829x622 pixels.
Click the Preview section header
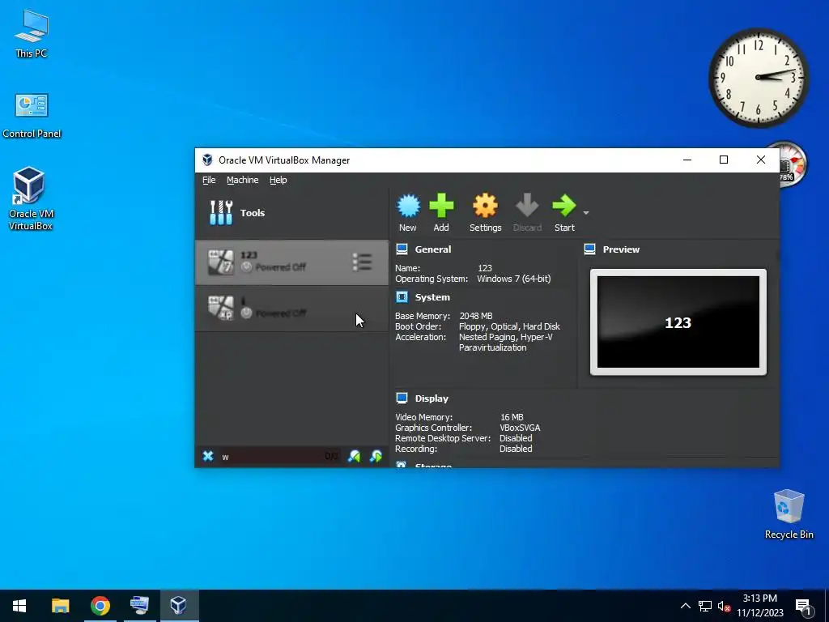tap(621, 249)
